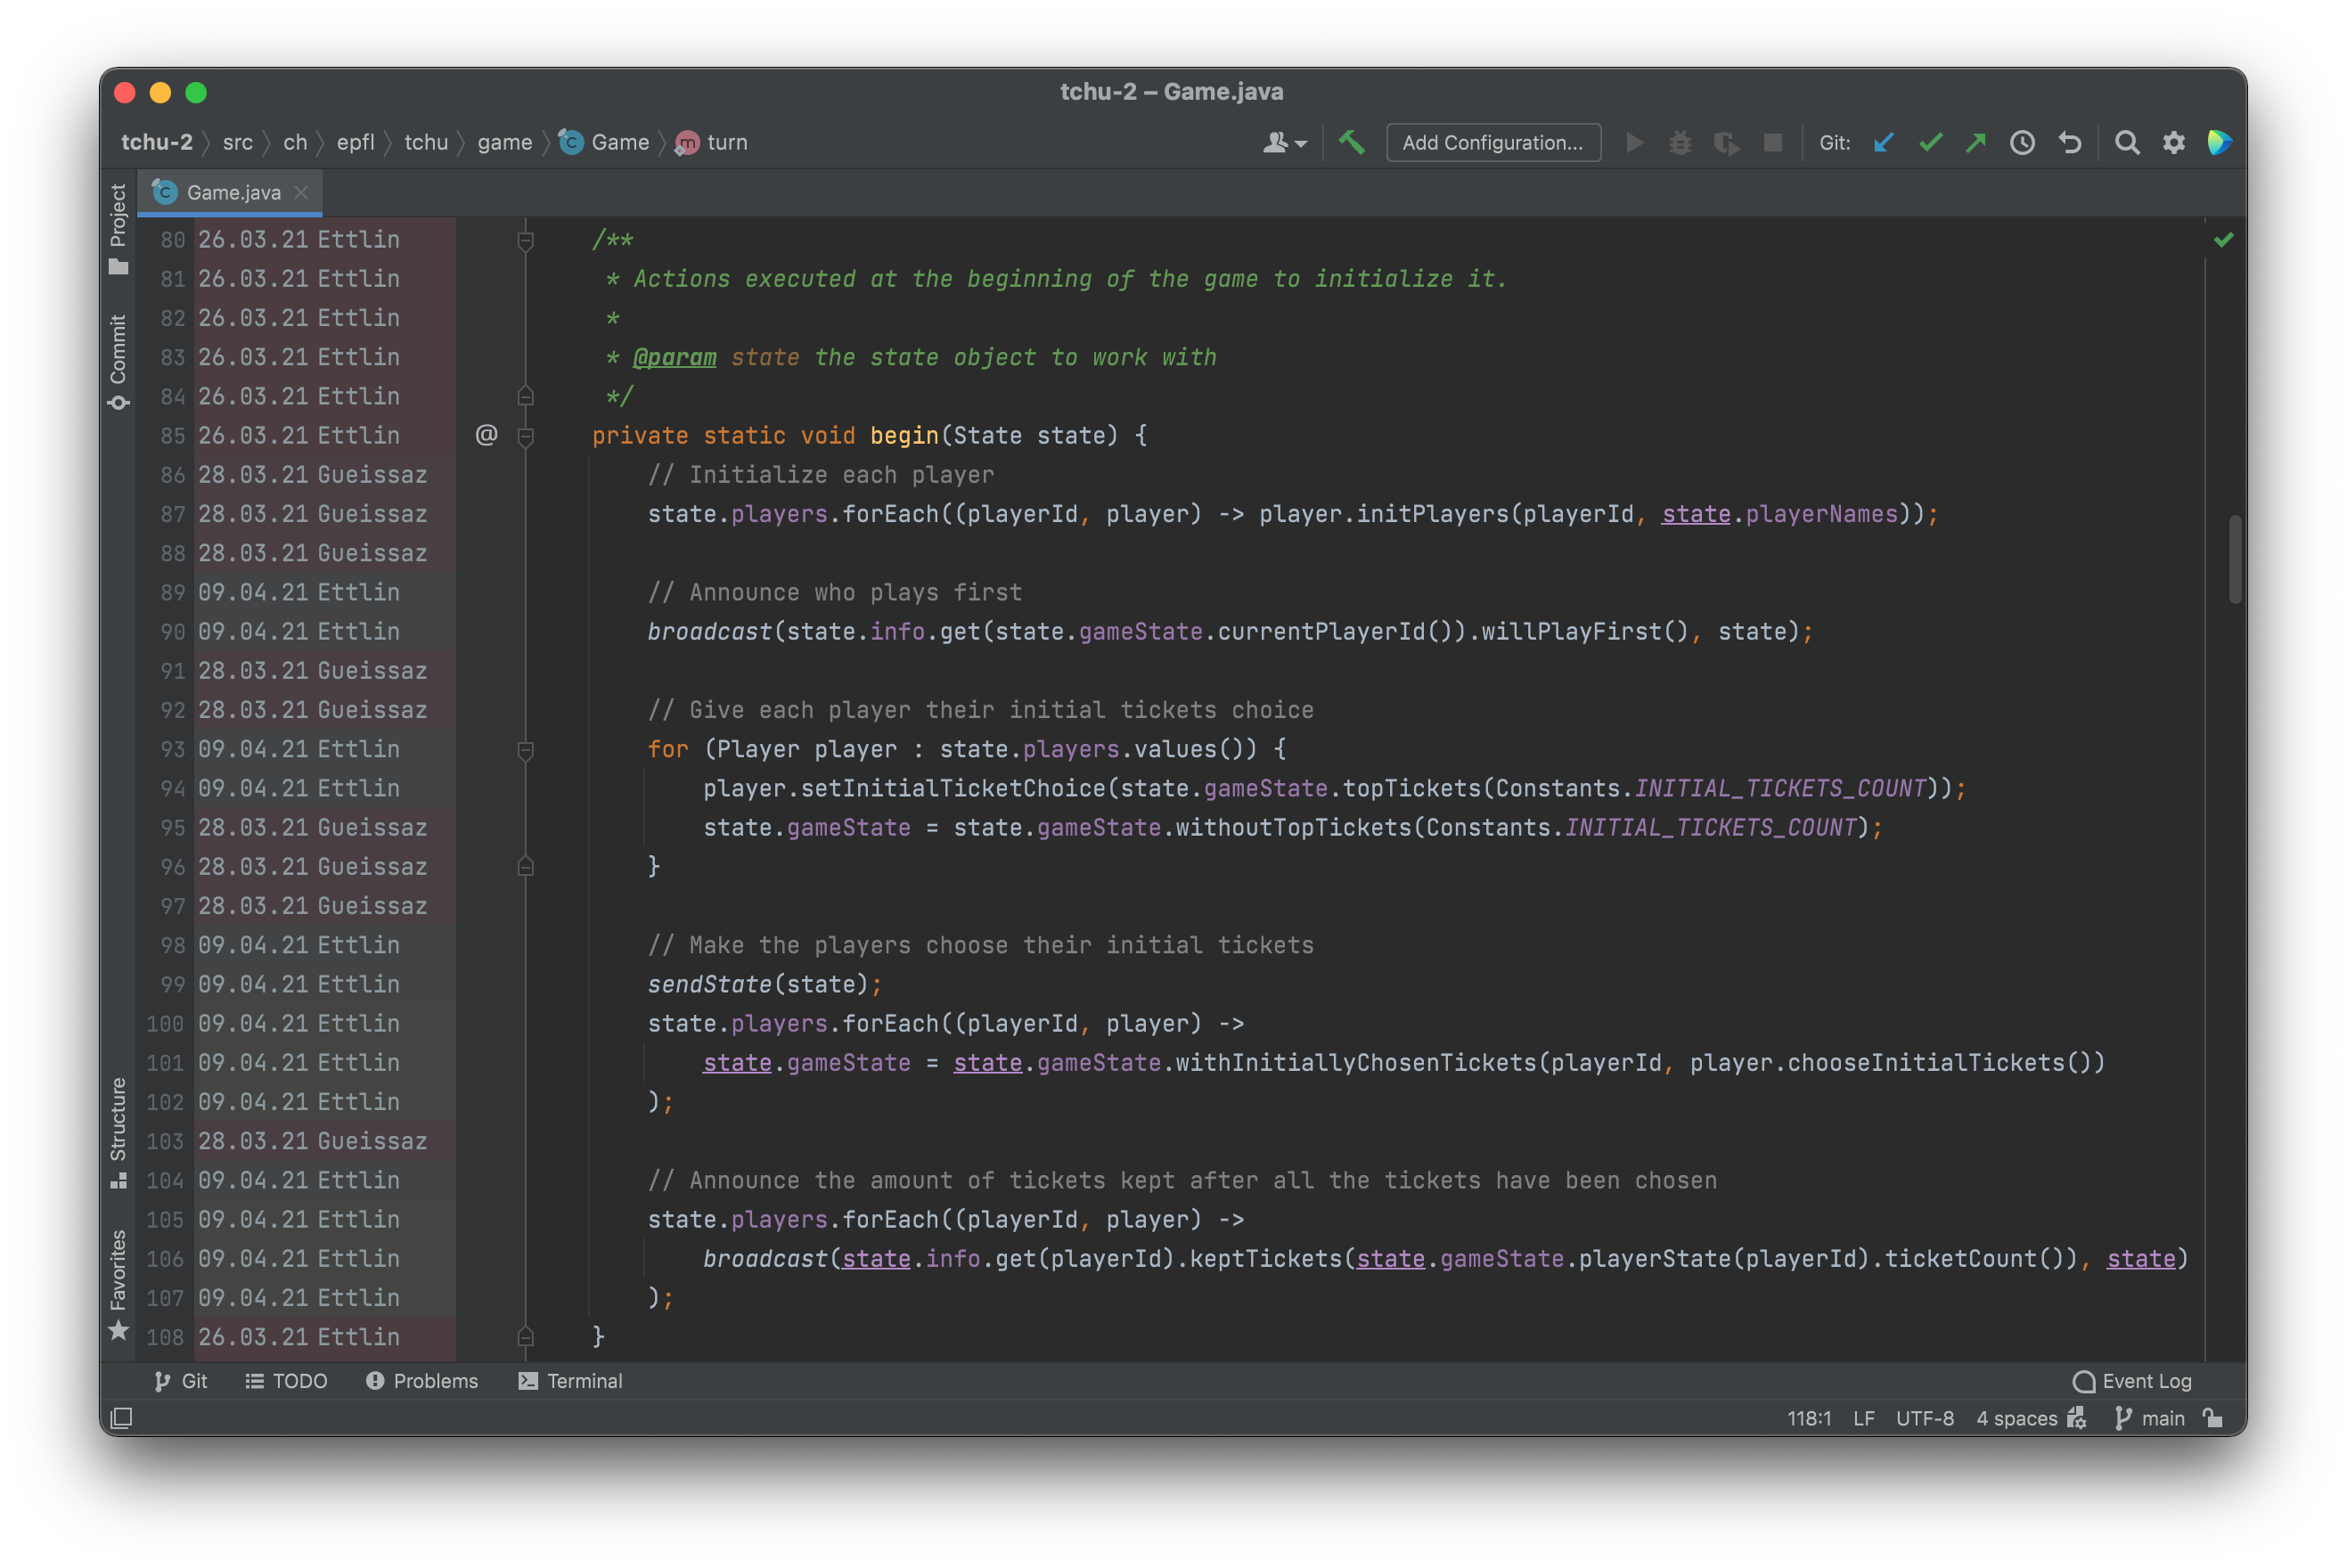Click the begin method name
2347x1568 pixels.
click(903, 436)
